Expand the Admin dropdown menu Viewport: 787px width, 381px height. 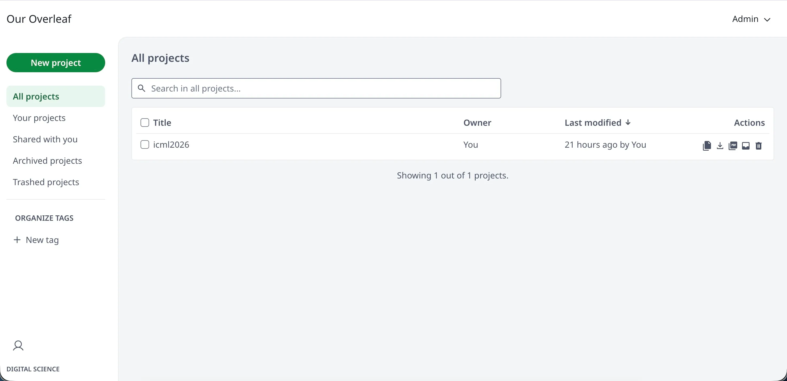(x=751, y=19)
